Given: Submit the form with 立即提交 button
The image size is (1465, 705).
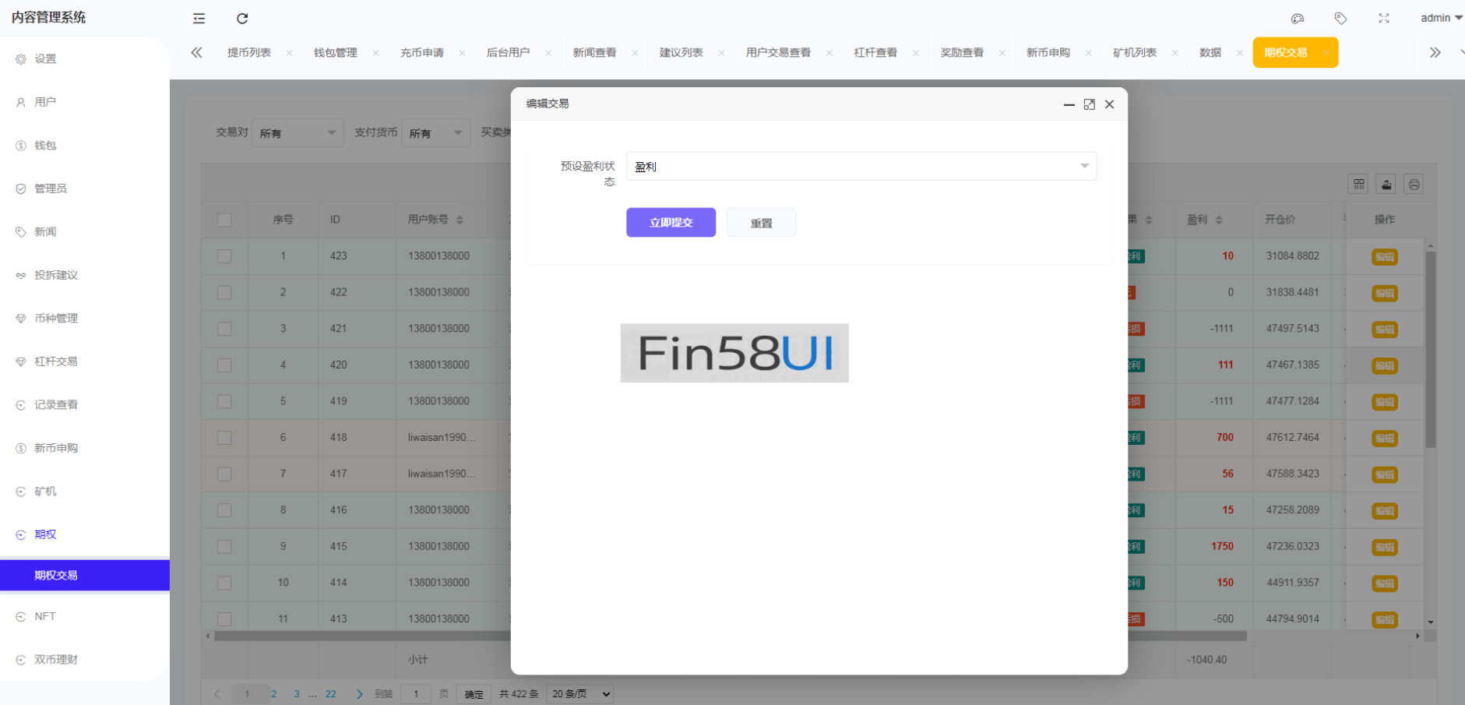Looking at the screenshot, I should 670,222.
